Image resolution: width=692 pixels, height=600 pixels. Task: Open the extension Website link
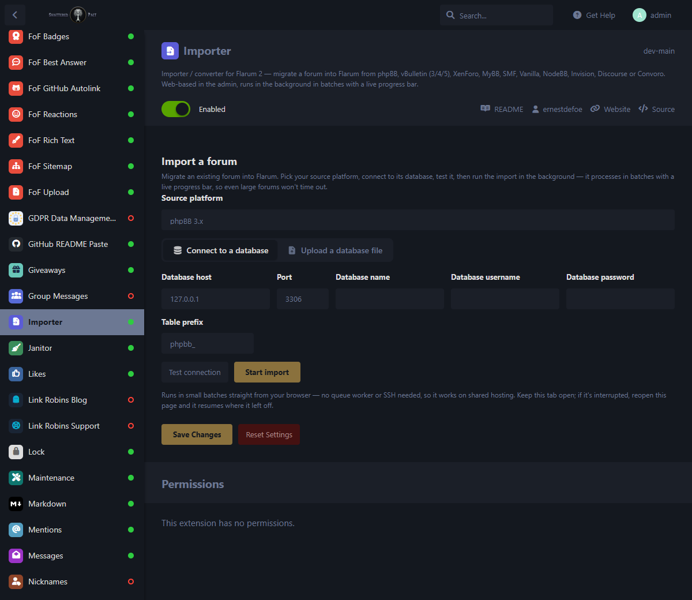(x=610, y=109)
